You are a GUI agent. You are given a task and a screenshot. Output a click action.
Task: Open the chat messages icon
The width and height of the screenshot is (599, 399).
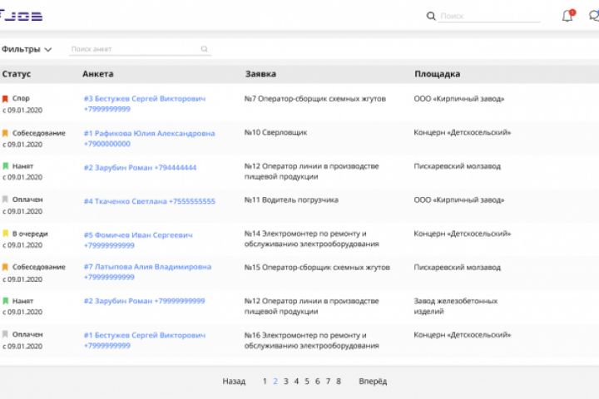coord(593,16)
